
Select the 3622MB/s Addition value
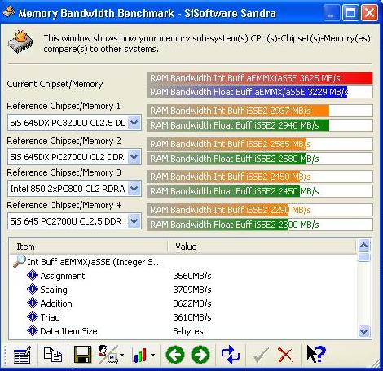(192, 303)
